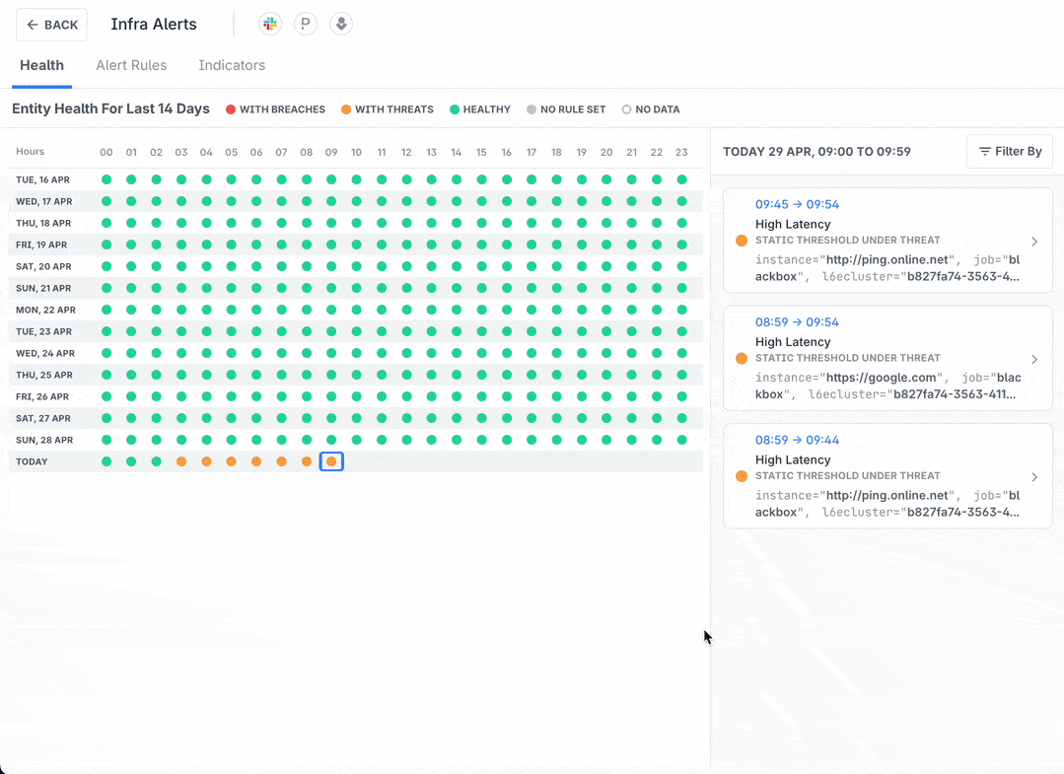Select the Health tab
This screenshot has width=1064, height=774.
pos(41,66)
